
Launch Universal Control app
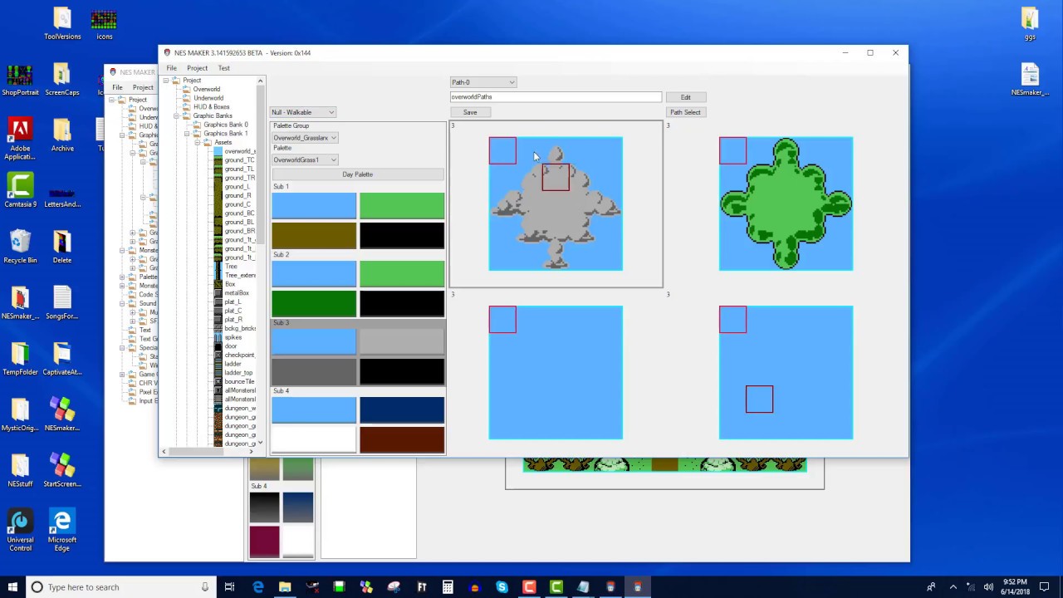20,529
